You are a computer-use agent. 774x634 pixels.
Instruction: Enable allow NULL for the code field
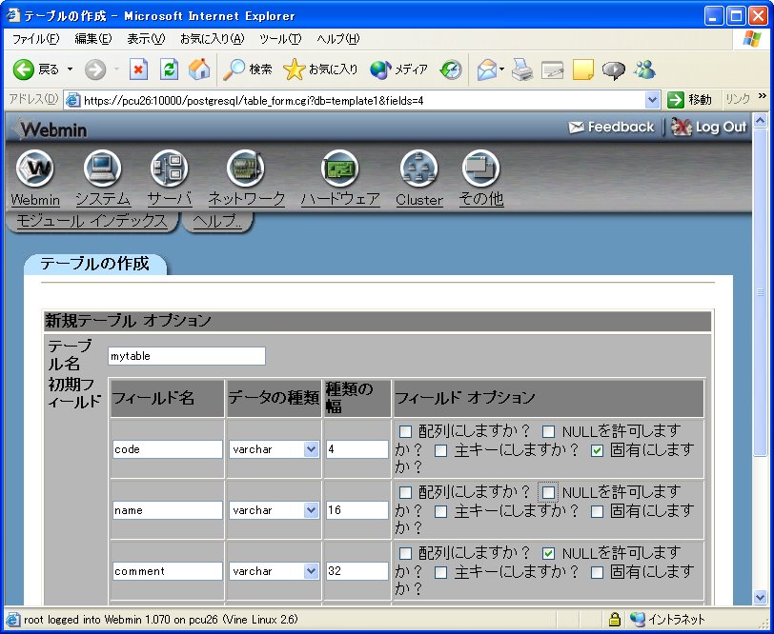coord(548,432)
